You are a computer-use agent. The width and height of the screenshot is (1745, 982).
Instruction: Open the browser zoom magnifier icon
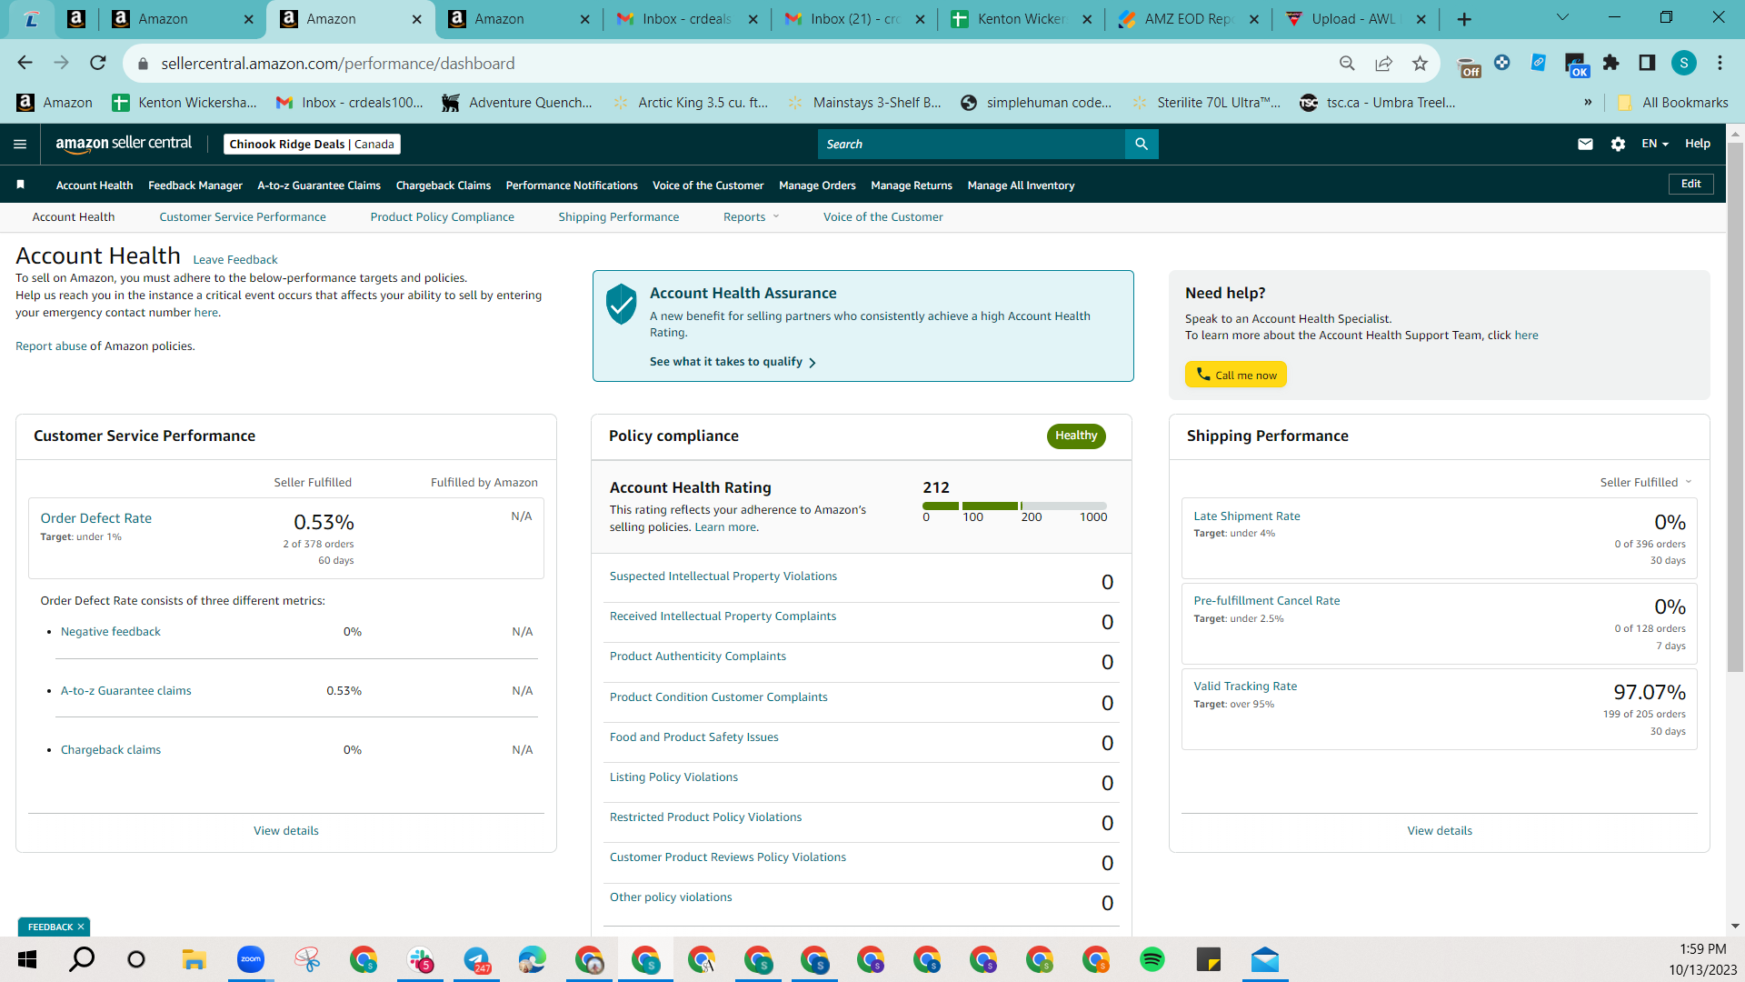[1347, 63]
